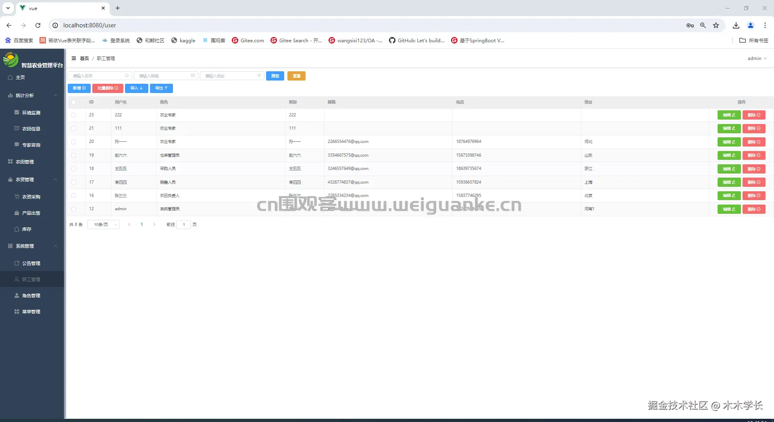Open the tab search dropdown arrow

[x=8, y=8]
